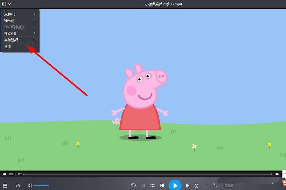Click the open file folder icon

coord(18,186)
